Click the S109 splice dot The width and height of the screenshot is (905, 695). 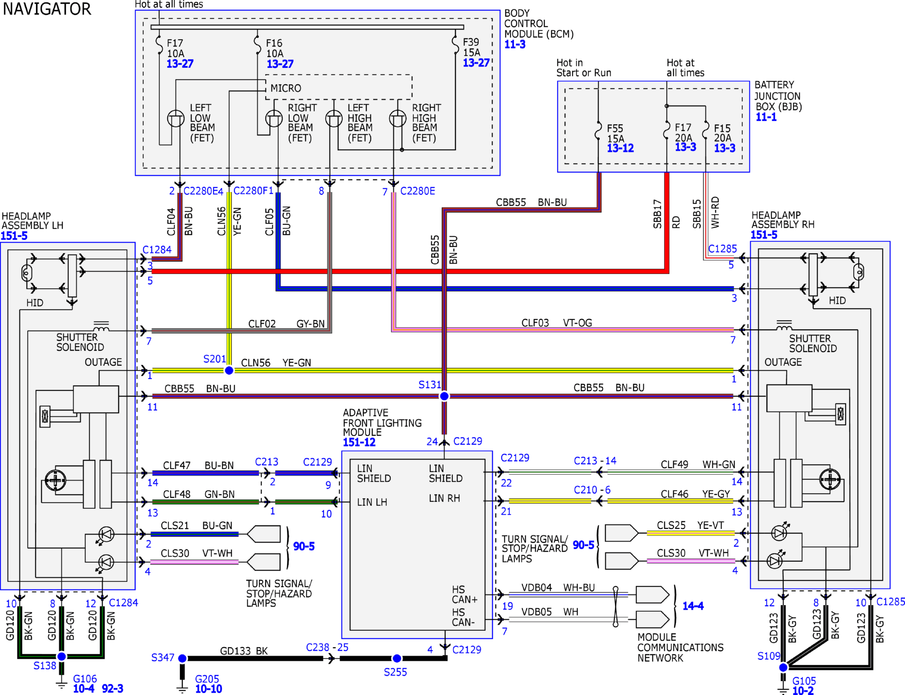(x=783, y=667)
